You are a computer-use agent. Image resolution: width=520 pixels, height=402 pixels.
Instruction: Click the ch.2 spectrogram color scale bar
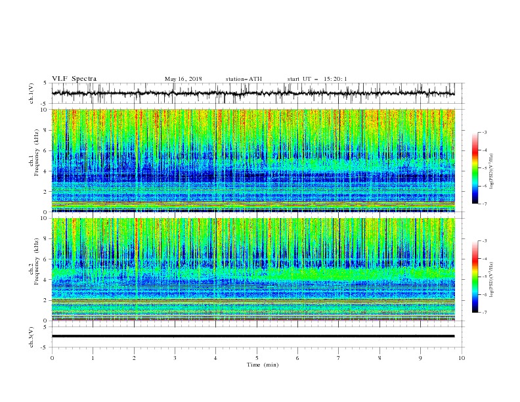pyautogui.click(x=475, y=277)
